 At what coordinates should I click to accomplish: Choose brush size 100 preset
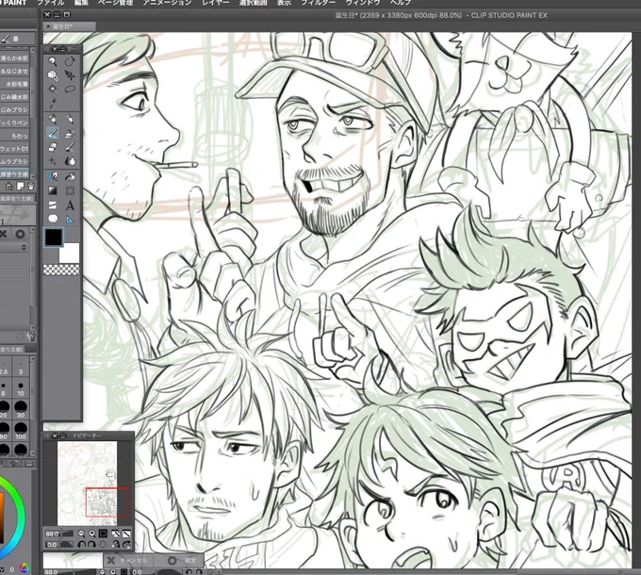click(21, 431)
